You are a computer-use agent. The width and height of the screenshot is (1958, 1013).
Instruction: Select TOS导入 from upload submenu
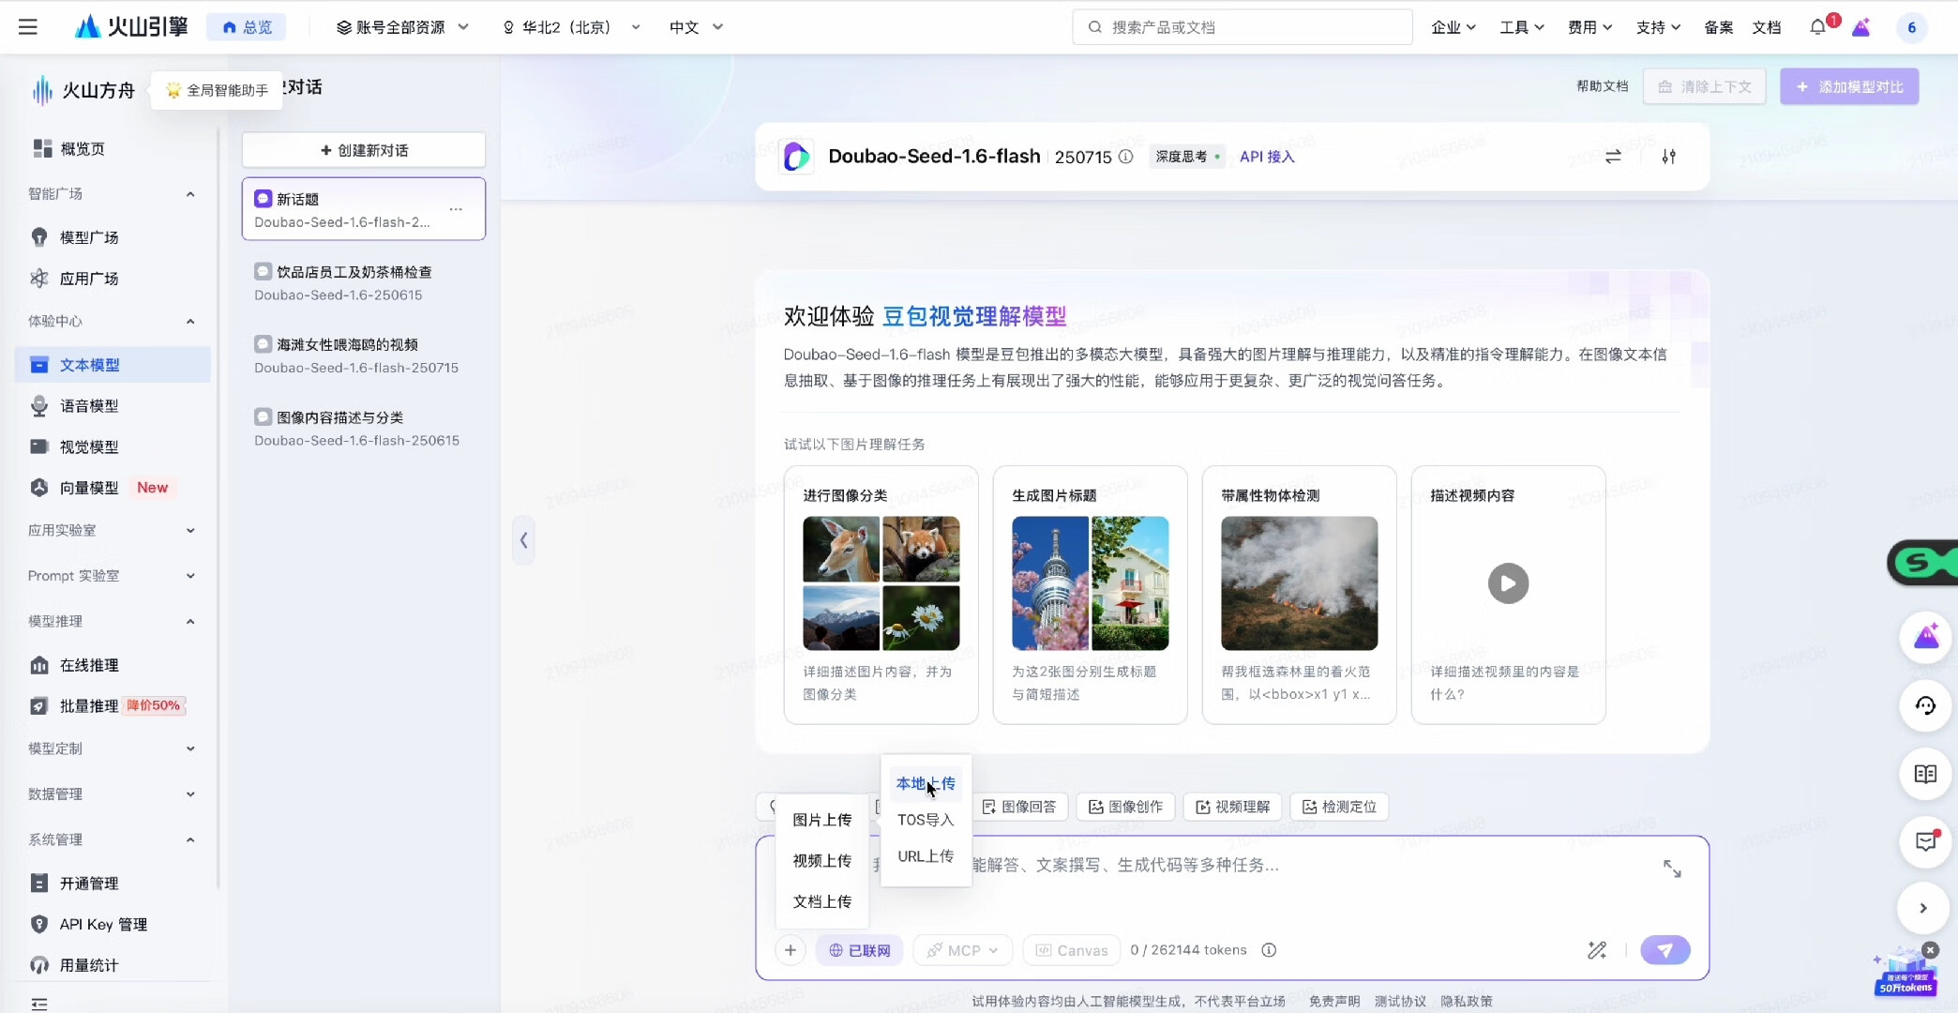[x=926, y=820]
